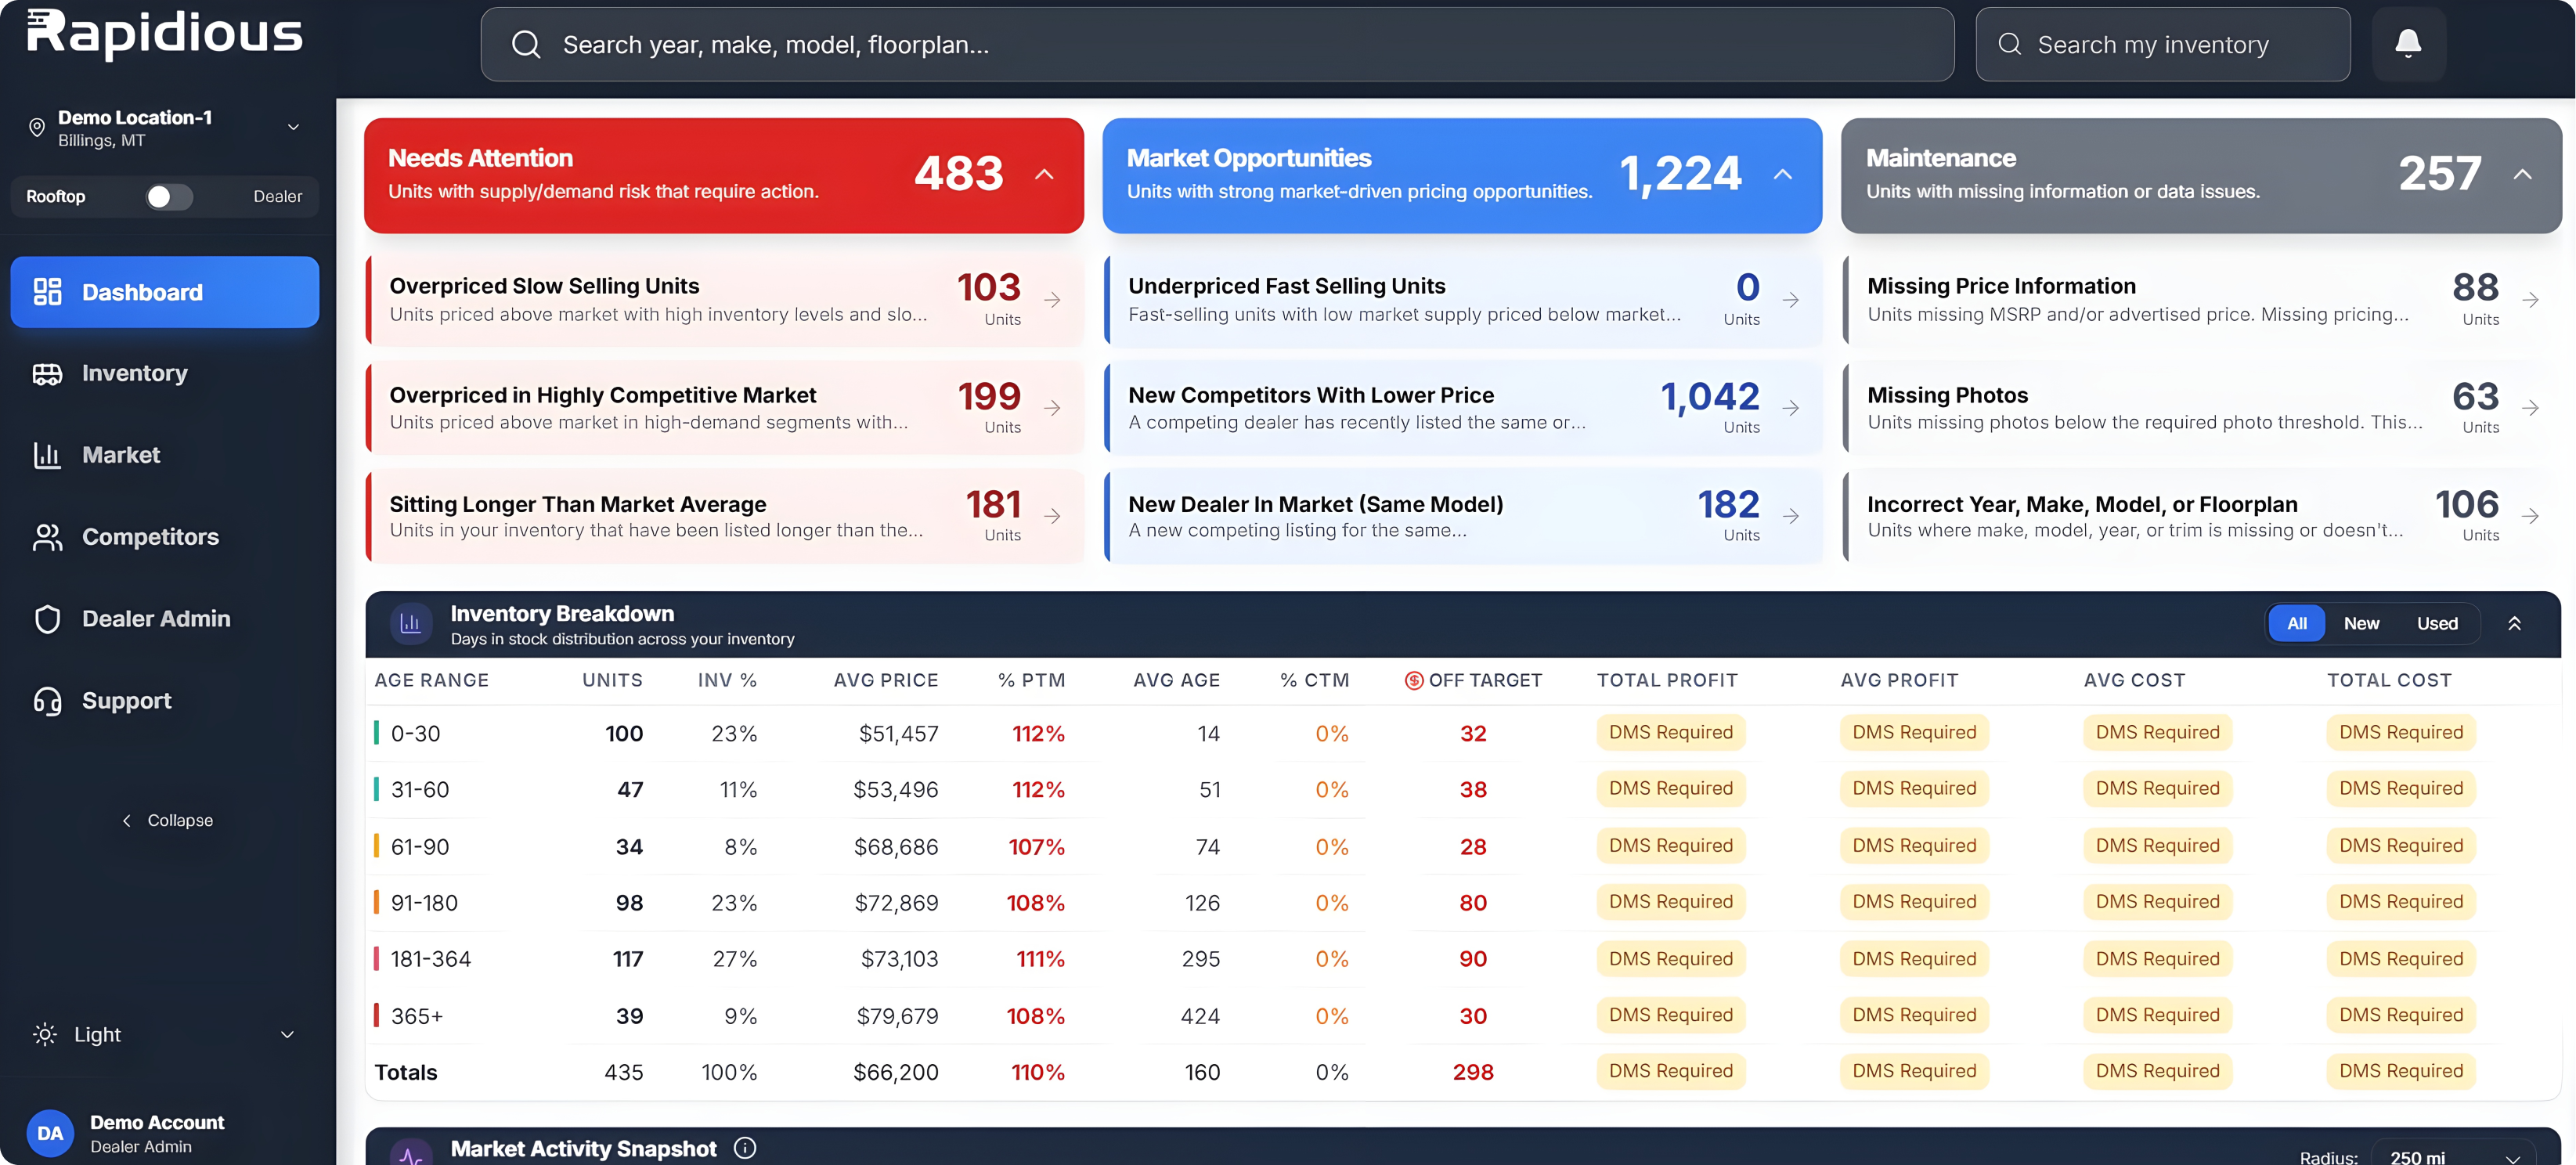Click the Inventory bus icon in sidebar
2576x1165 pixels.
47,374
